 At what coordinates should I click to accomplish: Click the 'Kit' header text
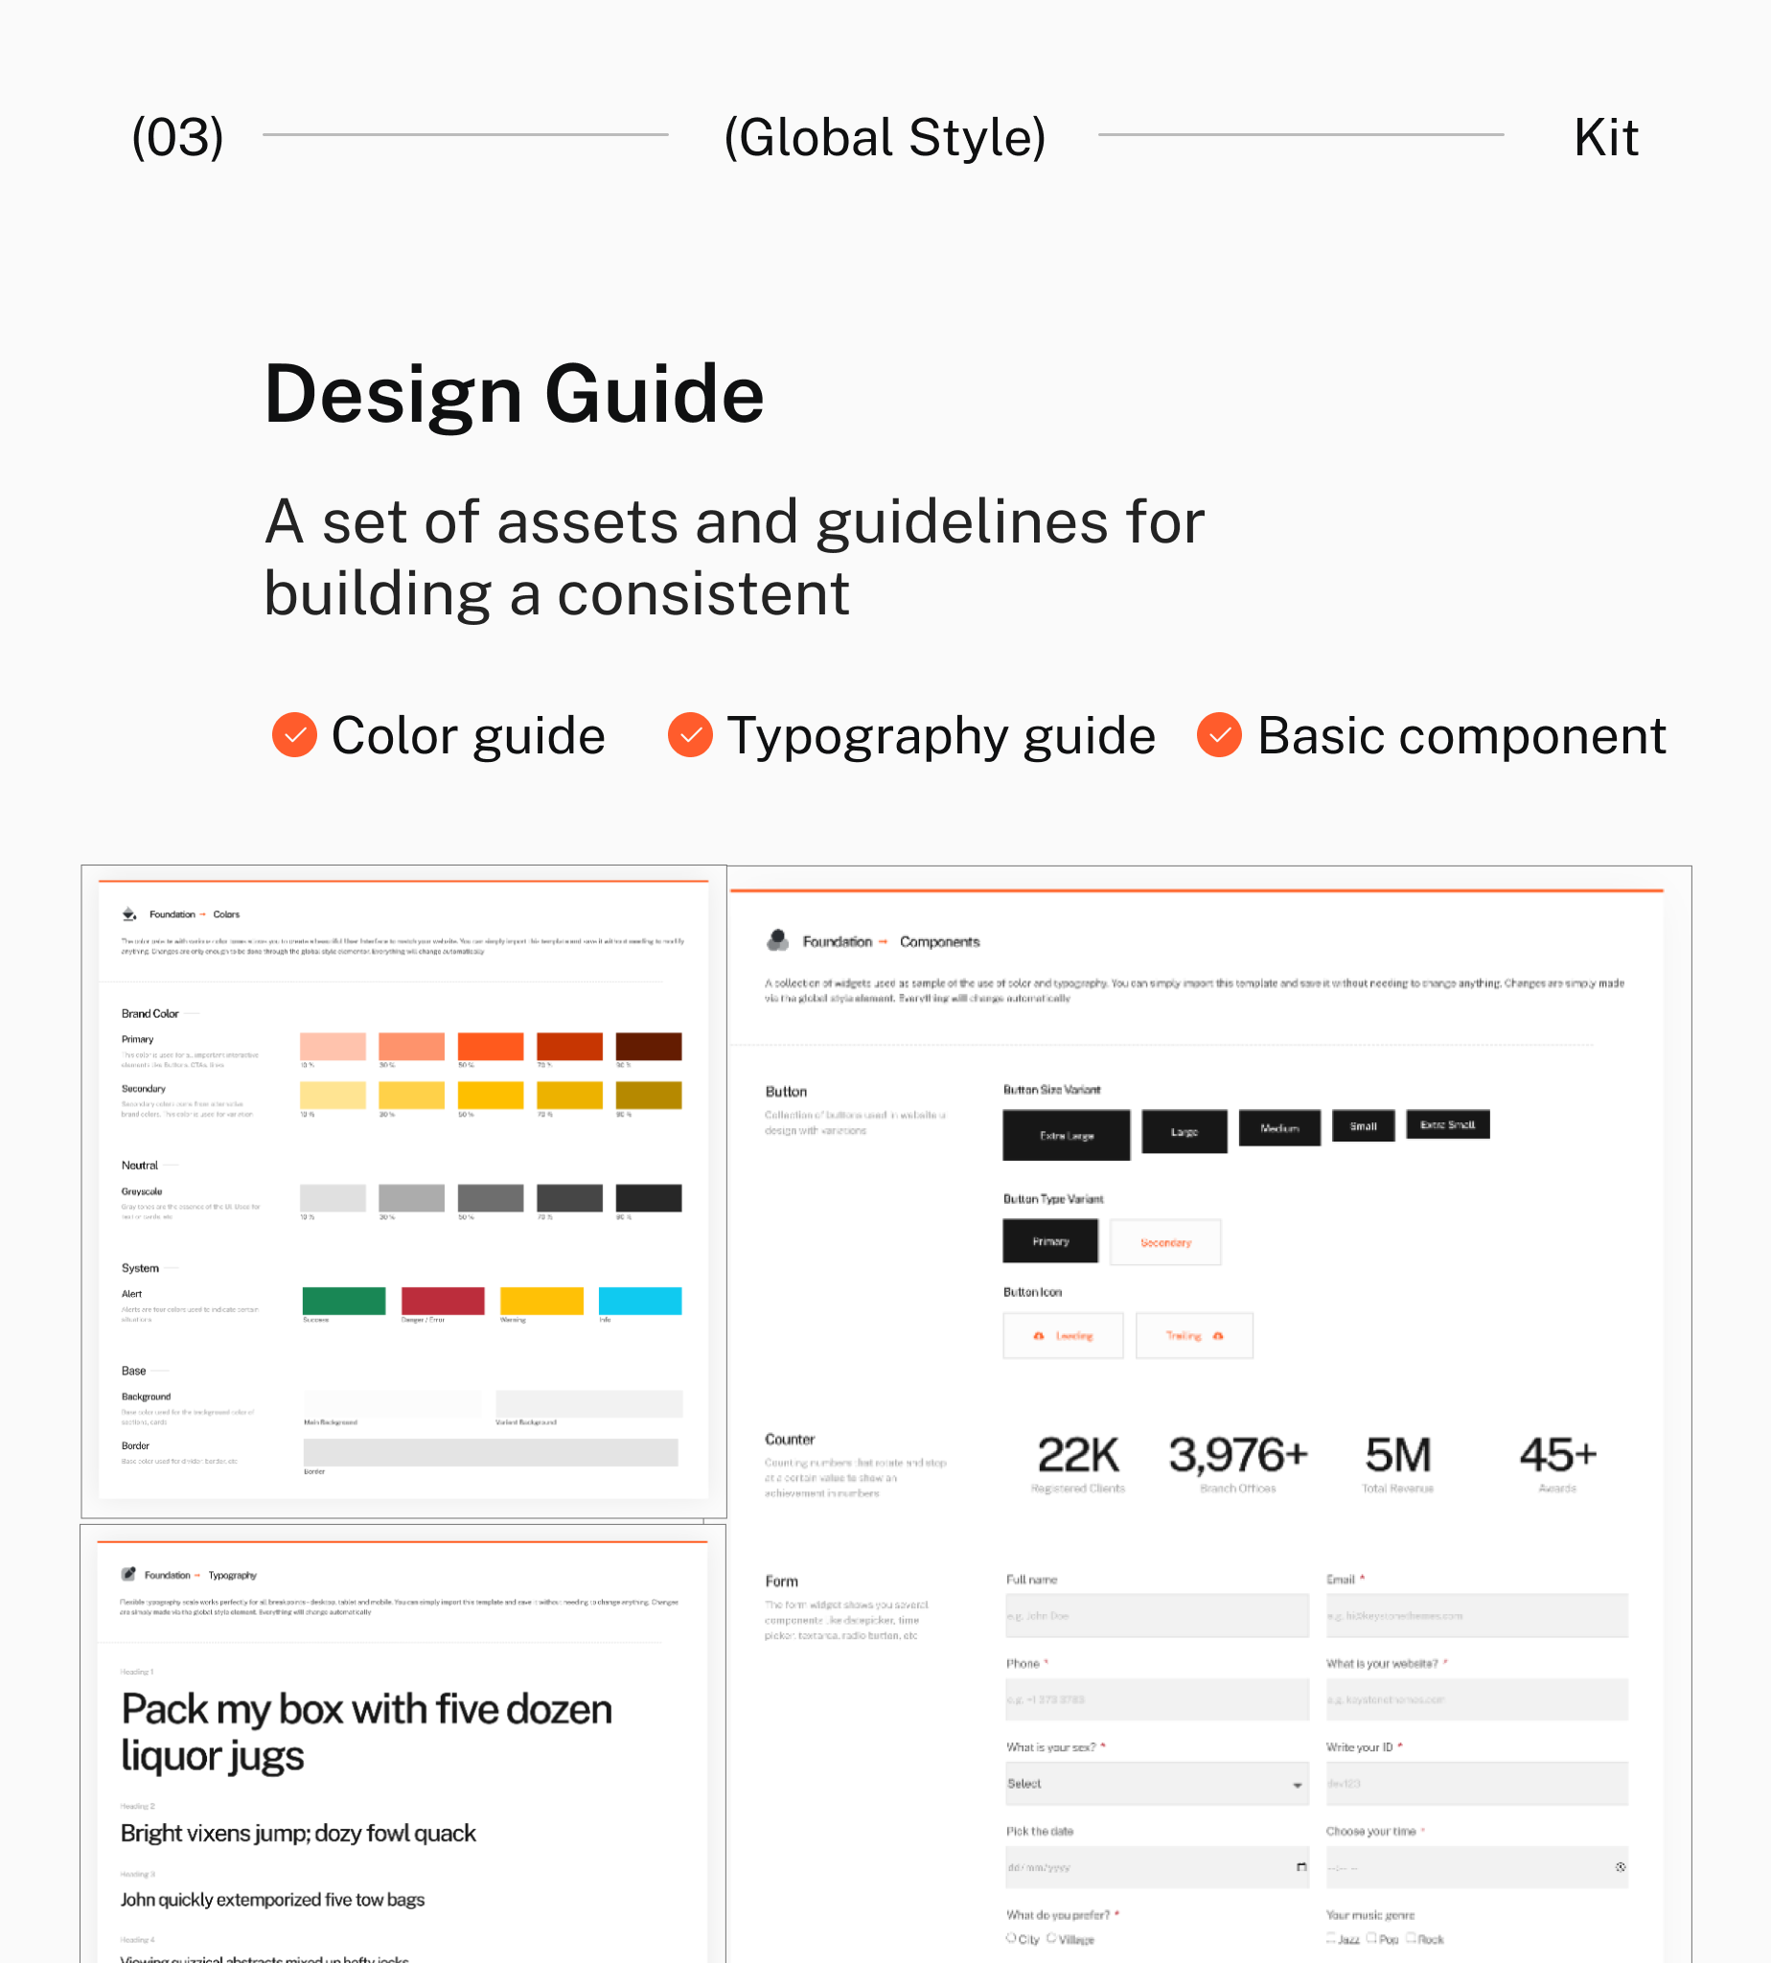pyautogui.click(x=1605, y=136)
